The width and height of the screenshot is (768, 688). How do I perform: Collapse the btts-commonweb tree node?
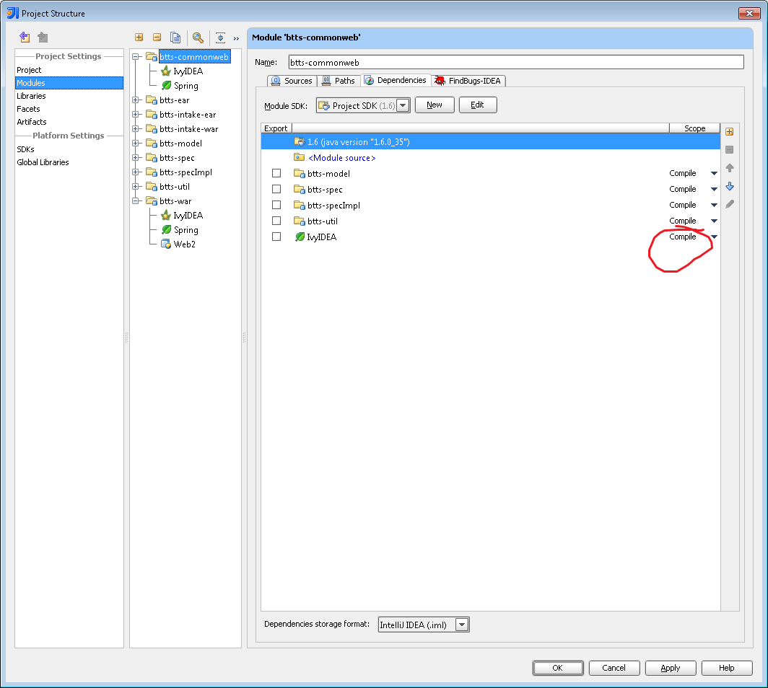(x=136, y=57)
